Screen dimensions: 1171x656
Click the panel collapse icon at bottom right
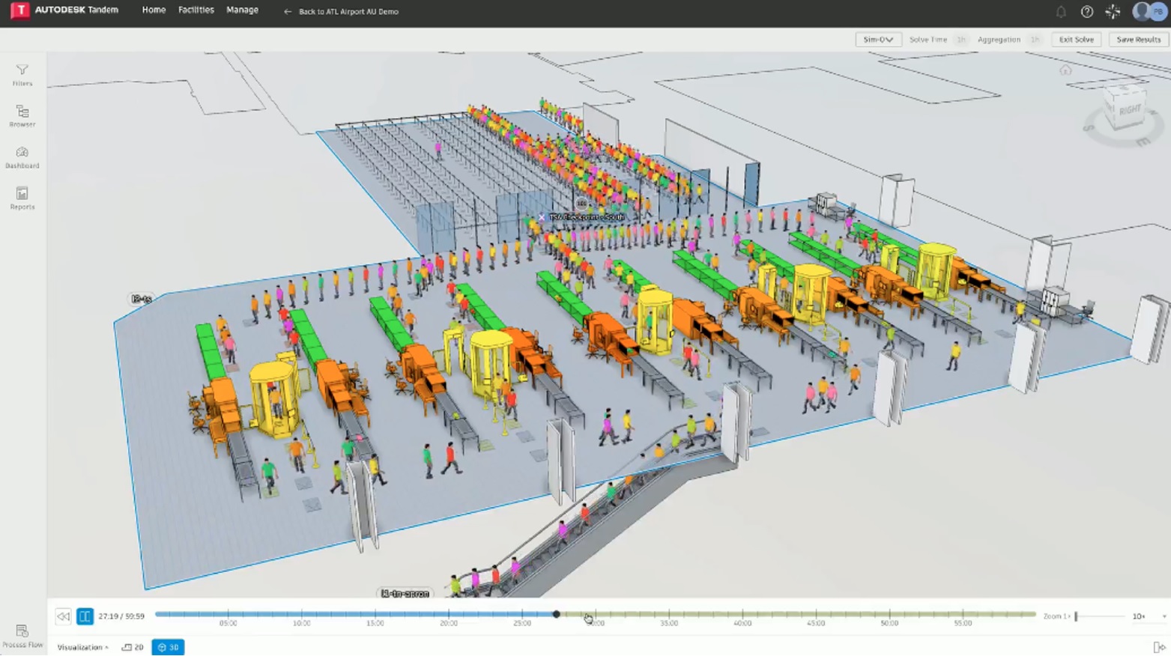click(x=1159, y=647)
